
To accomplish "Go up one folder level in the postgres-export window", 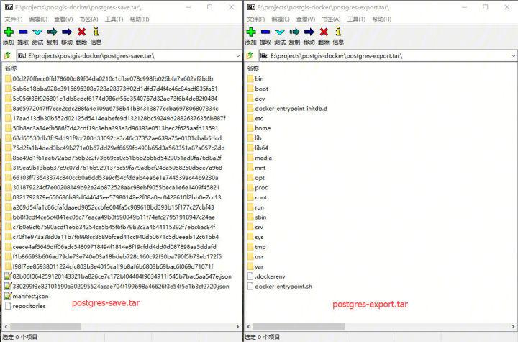I will (250, 55).
